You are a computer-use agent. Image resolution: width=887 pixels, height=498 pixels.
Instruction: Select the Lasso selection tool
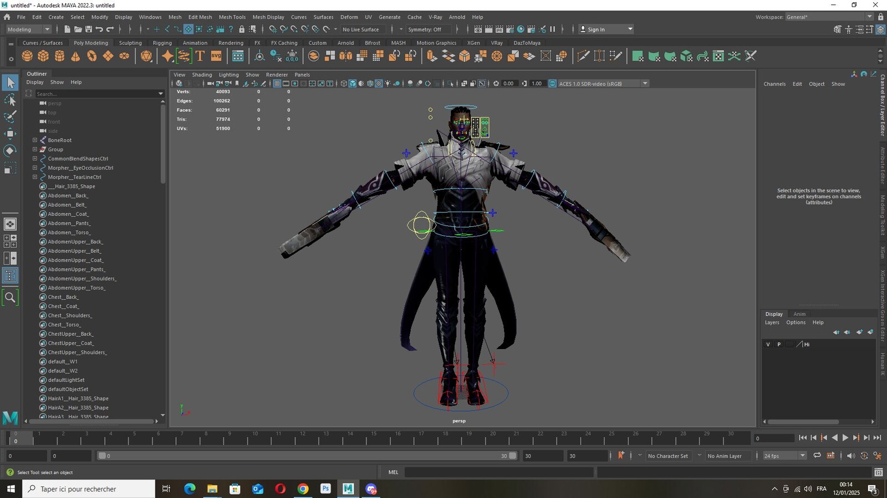(x=10, y=100)
